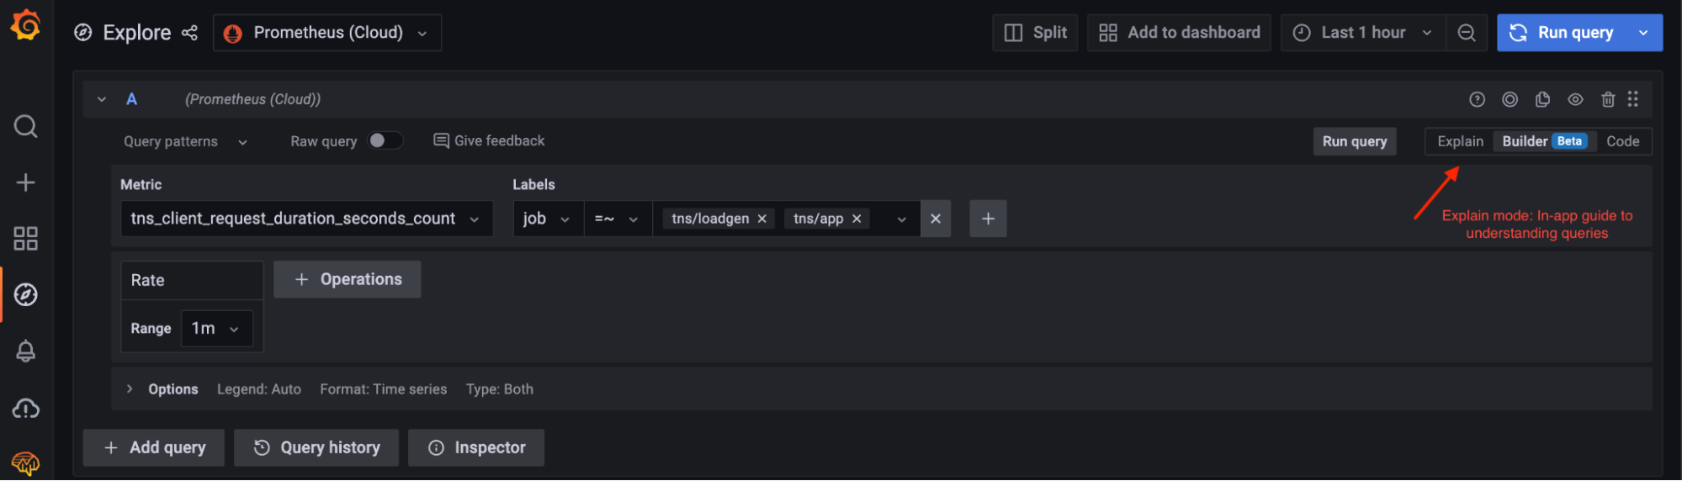
Task: Expand the Options section
Action: pyautogui.click(x=130, y=388)
